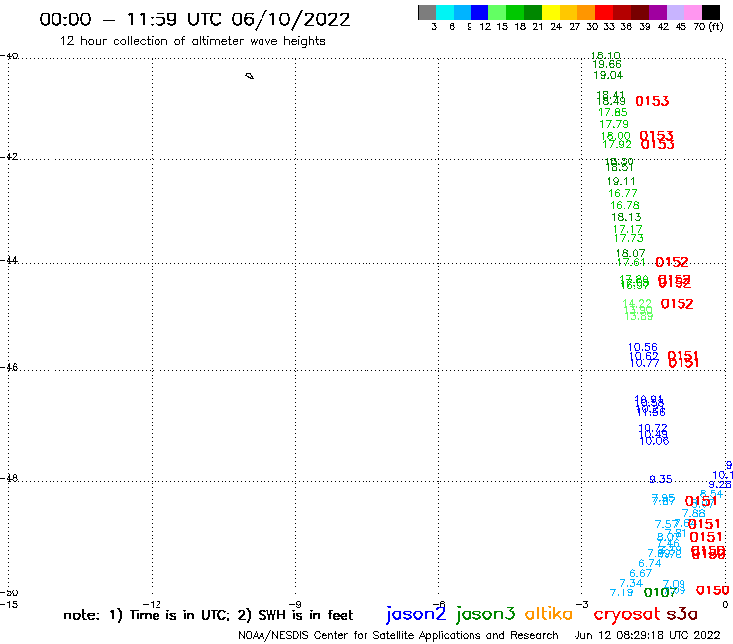This screenshot has height=644, width=733.
Task: Click the light blue 6.74 value
Action: (650, 563)
